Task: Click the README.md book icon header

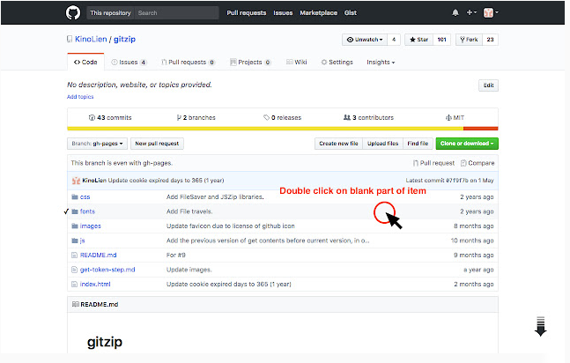Action: coord(76,305)
